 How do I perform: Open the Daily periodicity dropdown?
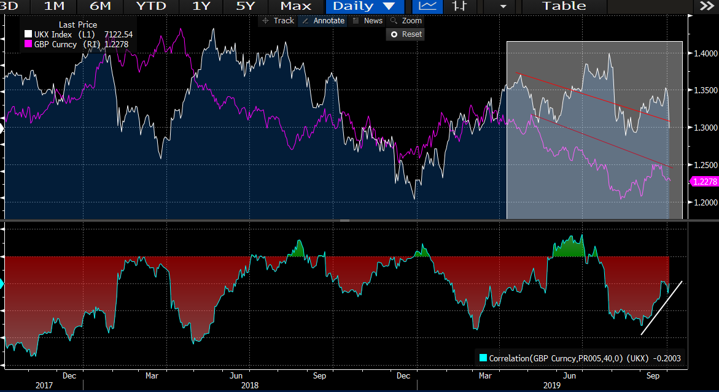(x=365, y=6)
